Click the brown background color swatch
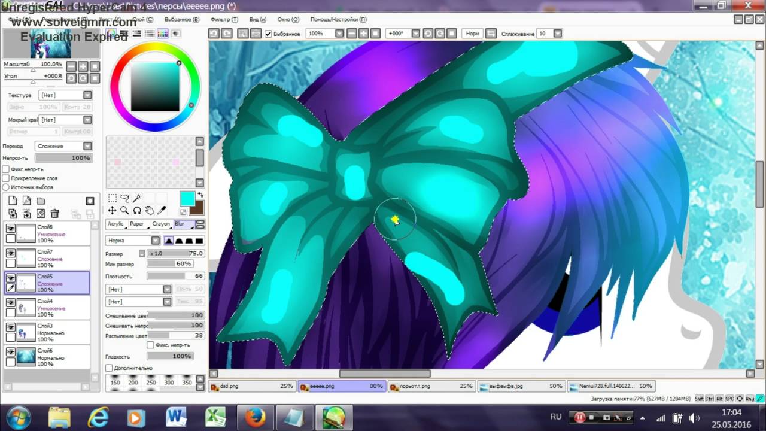The height and width of the screenshot is (431, 766). pos(197,208)
